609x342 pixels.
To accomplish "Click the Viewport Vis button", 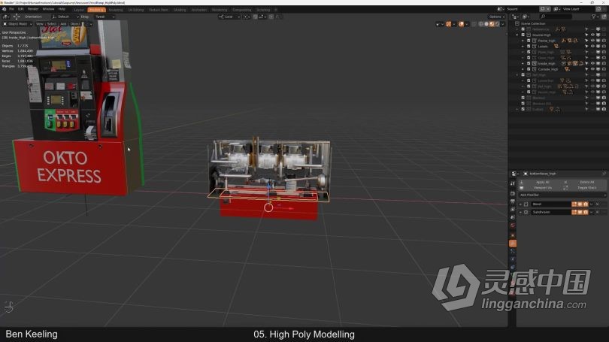I will (542, 187).
